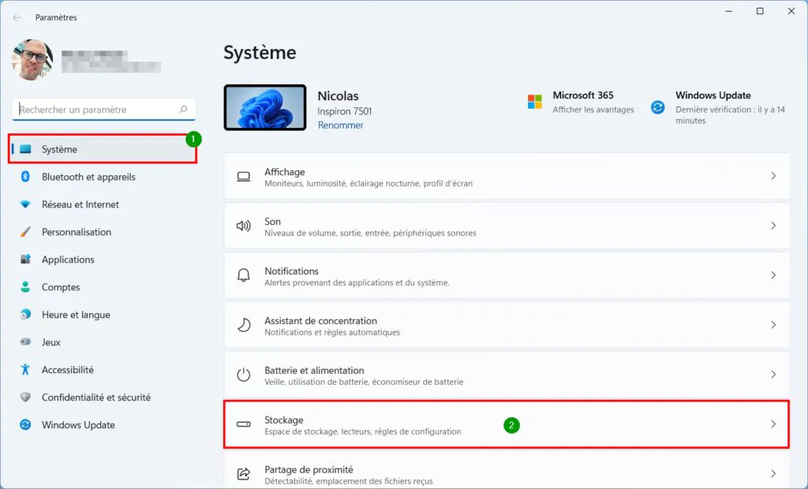808x489 pixels.
Task: Click the Stockage drive icon
Action: 244,424
